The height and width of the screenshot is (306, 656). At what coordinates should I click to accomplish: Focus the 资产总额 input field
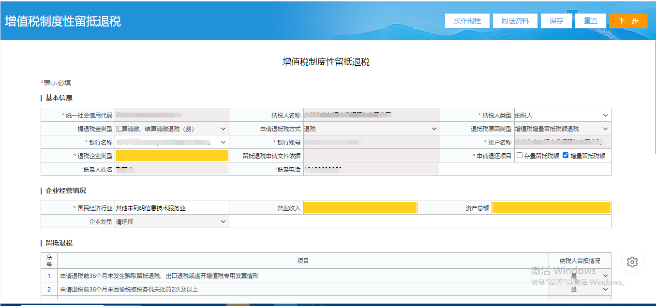(551, 208)
